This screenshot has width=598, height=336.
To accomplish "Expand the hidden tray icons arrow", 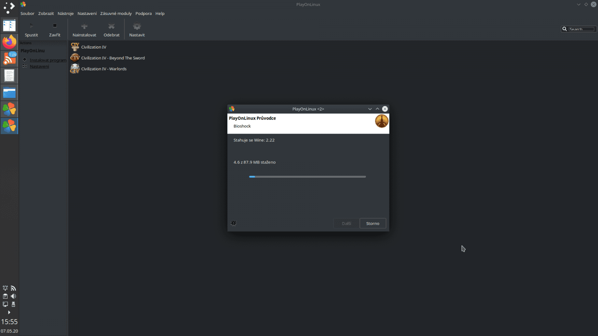I will [9, 312].
